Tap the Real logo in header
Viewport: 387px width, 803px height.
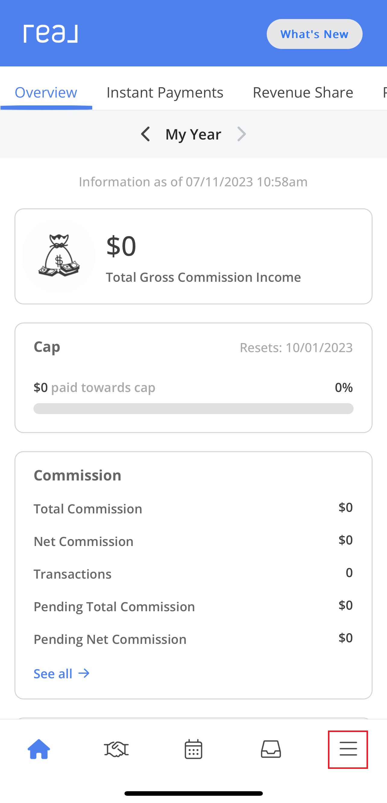coord(51,33)
